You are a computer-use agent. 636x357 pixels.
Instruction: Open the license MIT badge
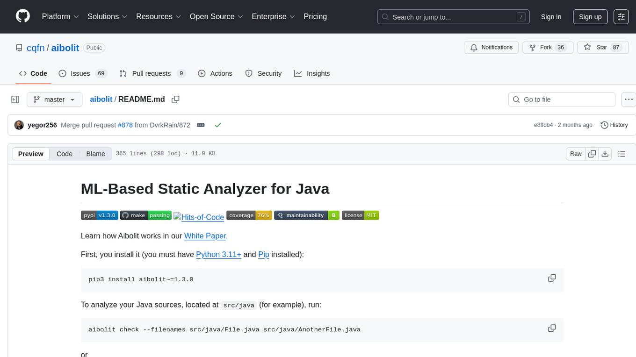point(360,215)
